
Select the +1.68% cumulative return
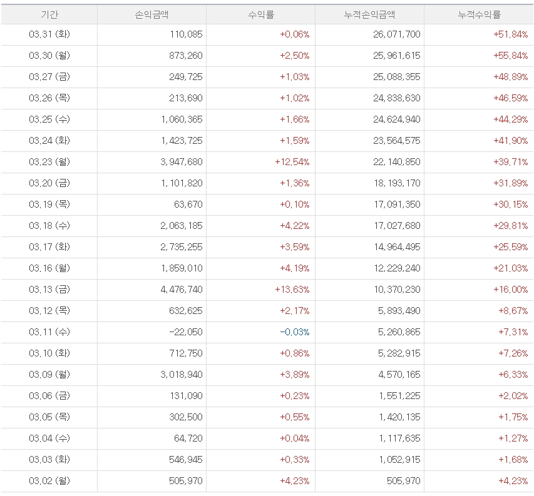click(x=513, y=460)
